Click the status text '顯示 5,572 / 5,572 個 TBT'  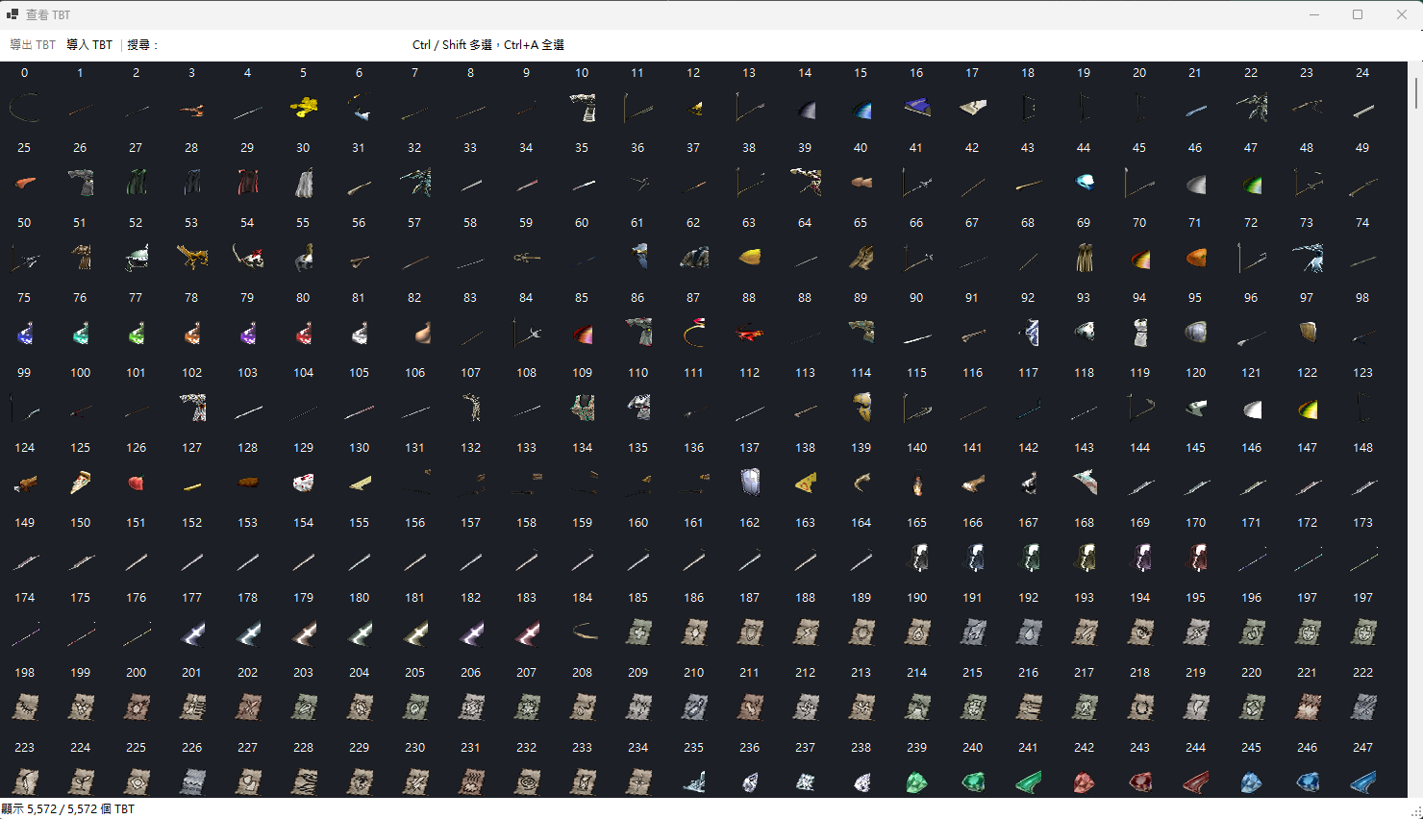[x=68, y=809]
